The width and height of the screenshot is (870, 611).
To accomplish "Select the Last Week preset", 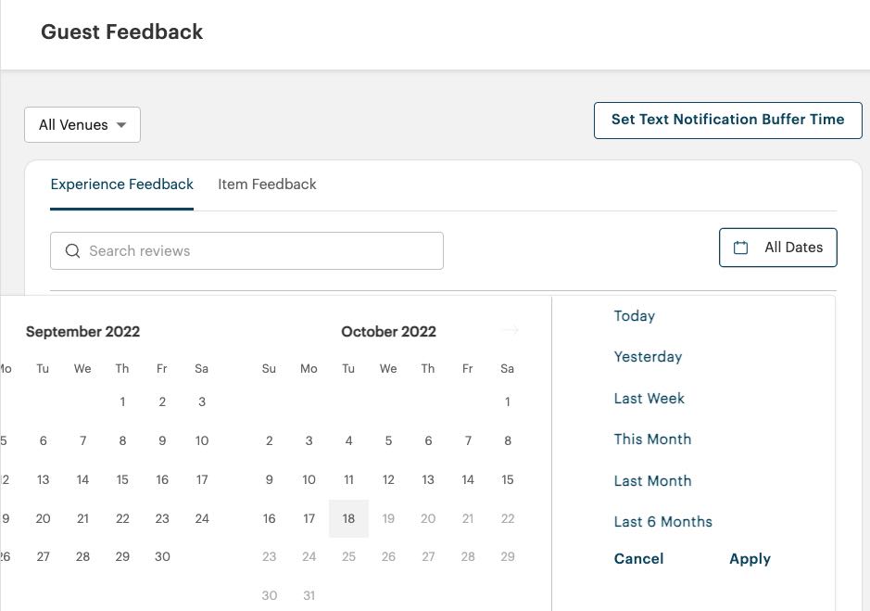I will point(649,399).
